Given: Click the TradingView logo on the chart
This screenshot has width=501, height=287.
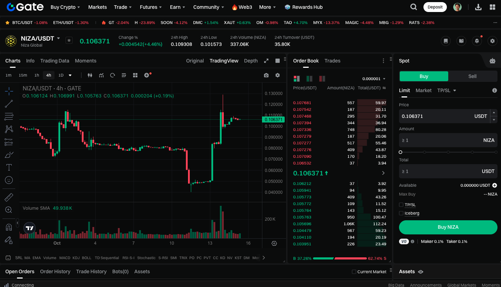Looking at the screenshot, I should (x=30, y=228).
